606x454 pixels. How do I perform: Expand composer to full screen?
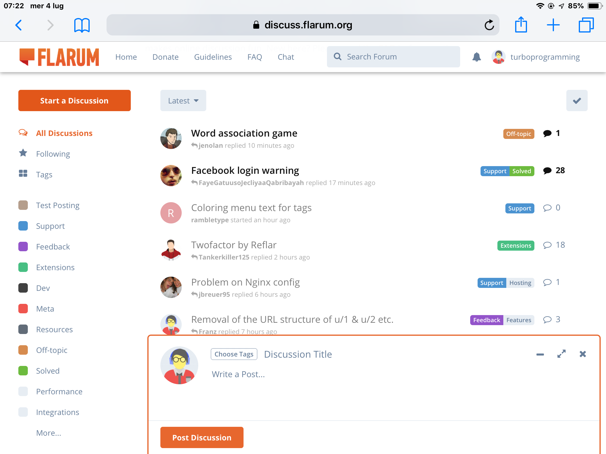pos(561,354)
